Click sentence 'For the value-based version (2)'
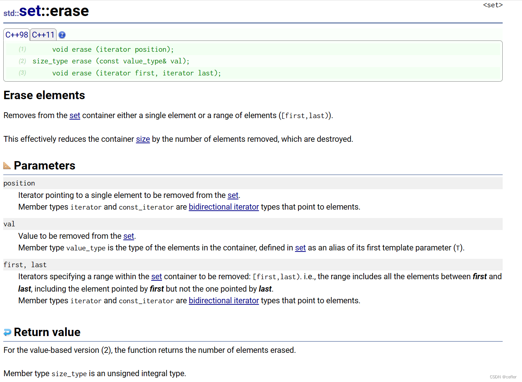Screen dimensions: 522x382 tap(150, 350)
